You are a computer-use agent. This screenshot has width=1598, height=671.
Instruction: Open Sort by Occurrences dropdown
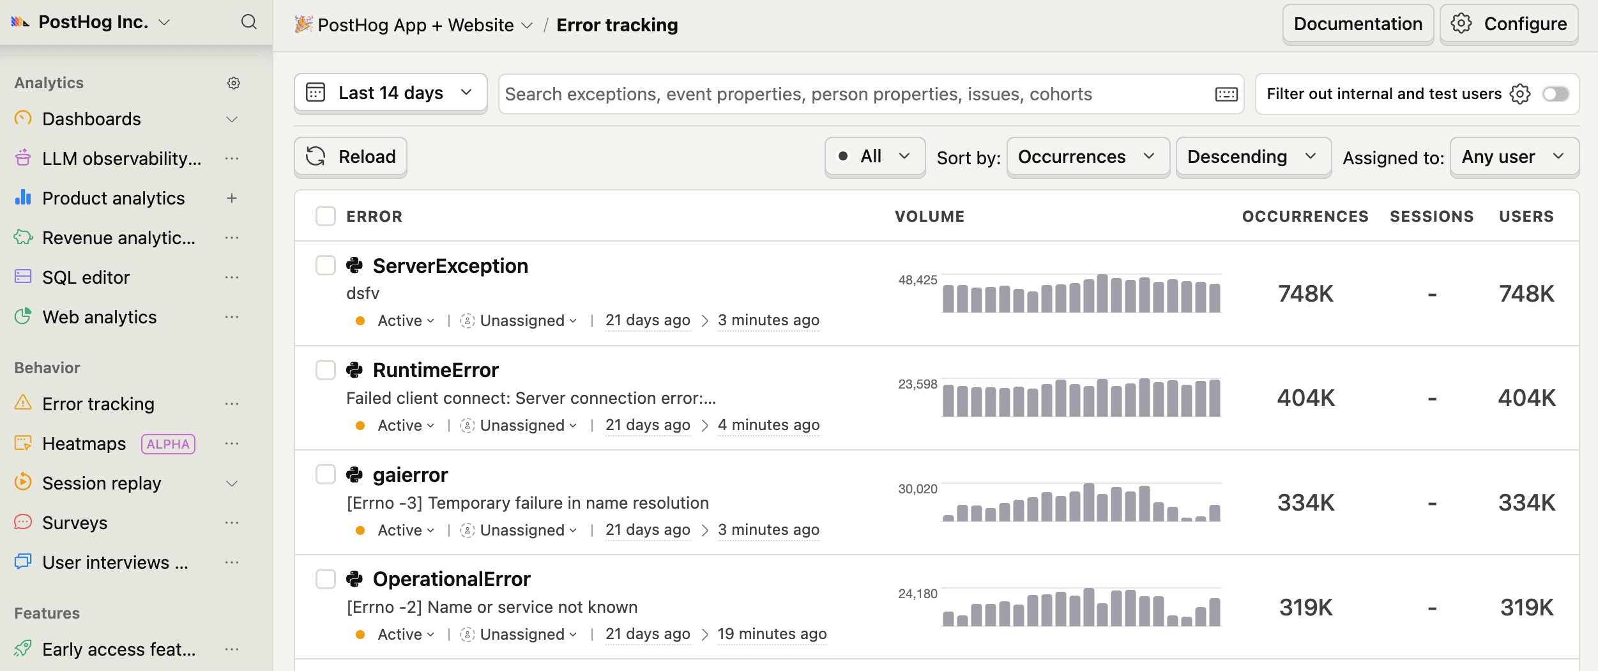(1088, 157)
